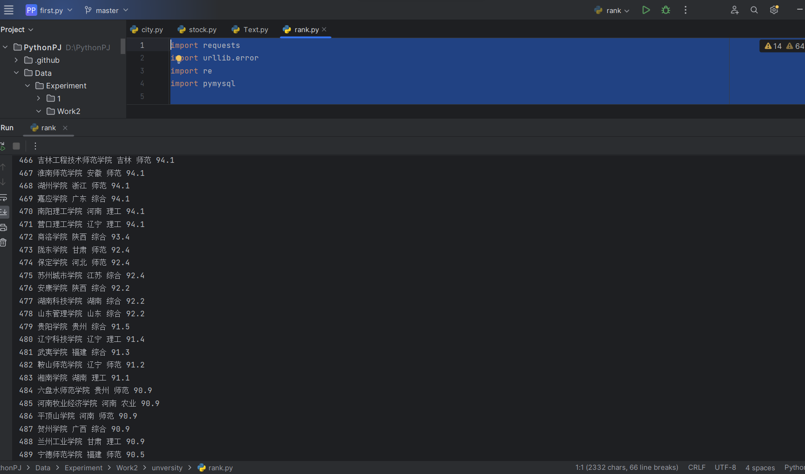
Task: Change the UTF-8 file encoding
Action: click(725, 467)
